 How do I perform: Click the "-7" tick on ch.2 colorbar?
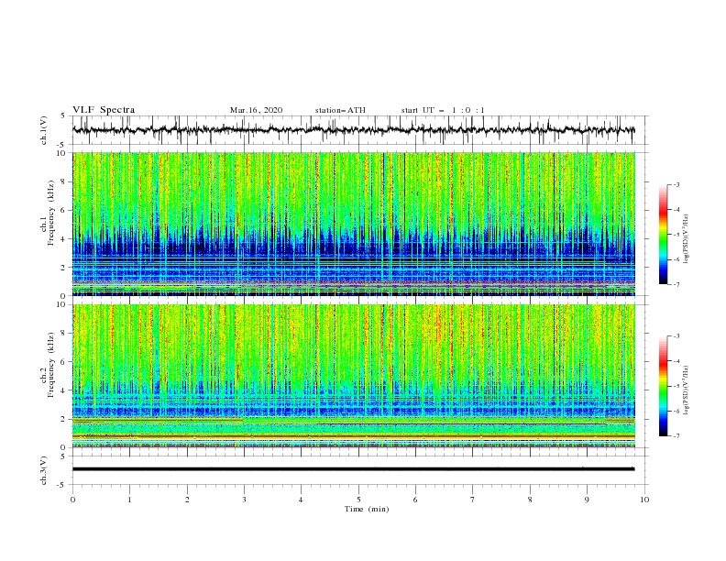point(676,435)
